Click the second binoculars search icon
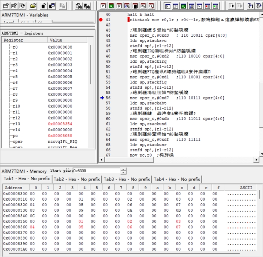Viewport: 263px width, 257px height. point(87,6)
